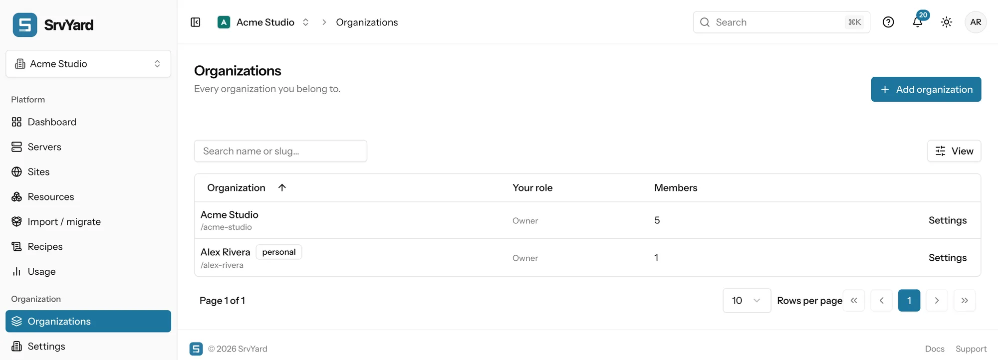Click the Import / migrate box icon
998x360 pixels.
[16, 221]
